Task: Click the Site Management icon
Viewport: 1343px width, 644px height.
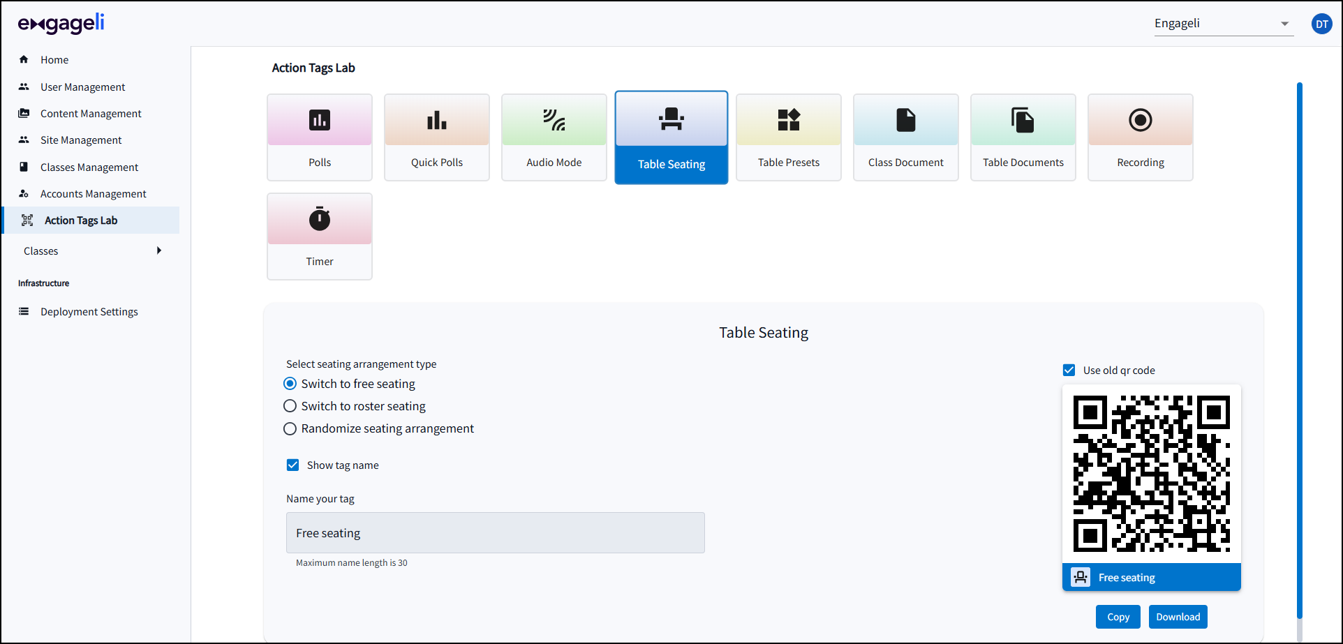Action: tap(24, 140)
